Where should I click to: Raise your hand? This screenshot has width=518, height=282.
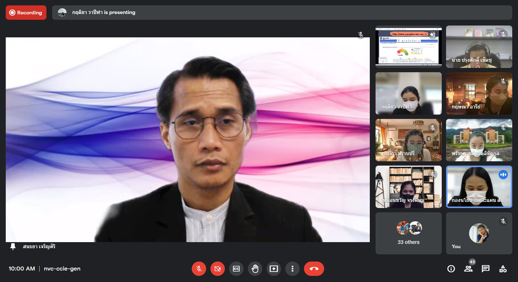point(255,269)
